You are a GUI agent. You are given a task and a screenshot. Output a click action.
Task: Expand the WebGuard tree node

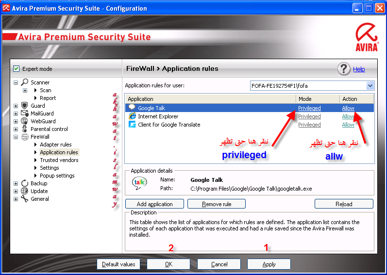pyautogui.click(x=16, y=121)
